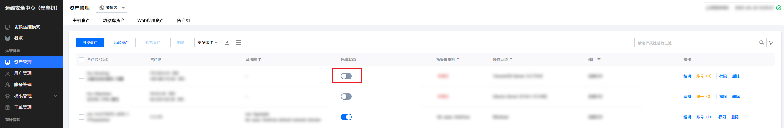Filter by 部门 column funnel icon
This screenshot has width=784, height=128.
[599, 60]
